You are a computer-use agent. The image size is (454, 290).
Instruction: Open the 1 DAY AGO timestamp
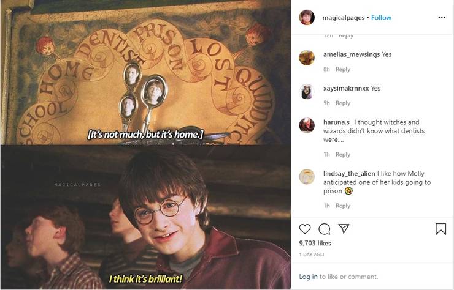[x=312, y=255]
